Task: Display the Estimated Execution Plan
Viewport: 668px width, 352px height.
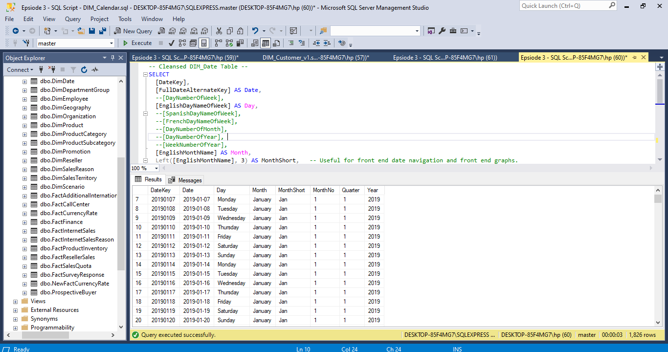Action: (182, 43)
